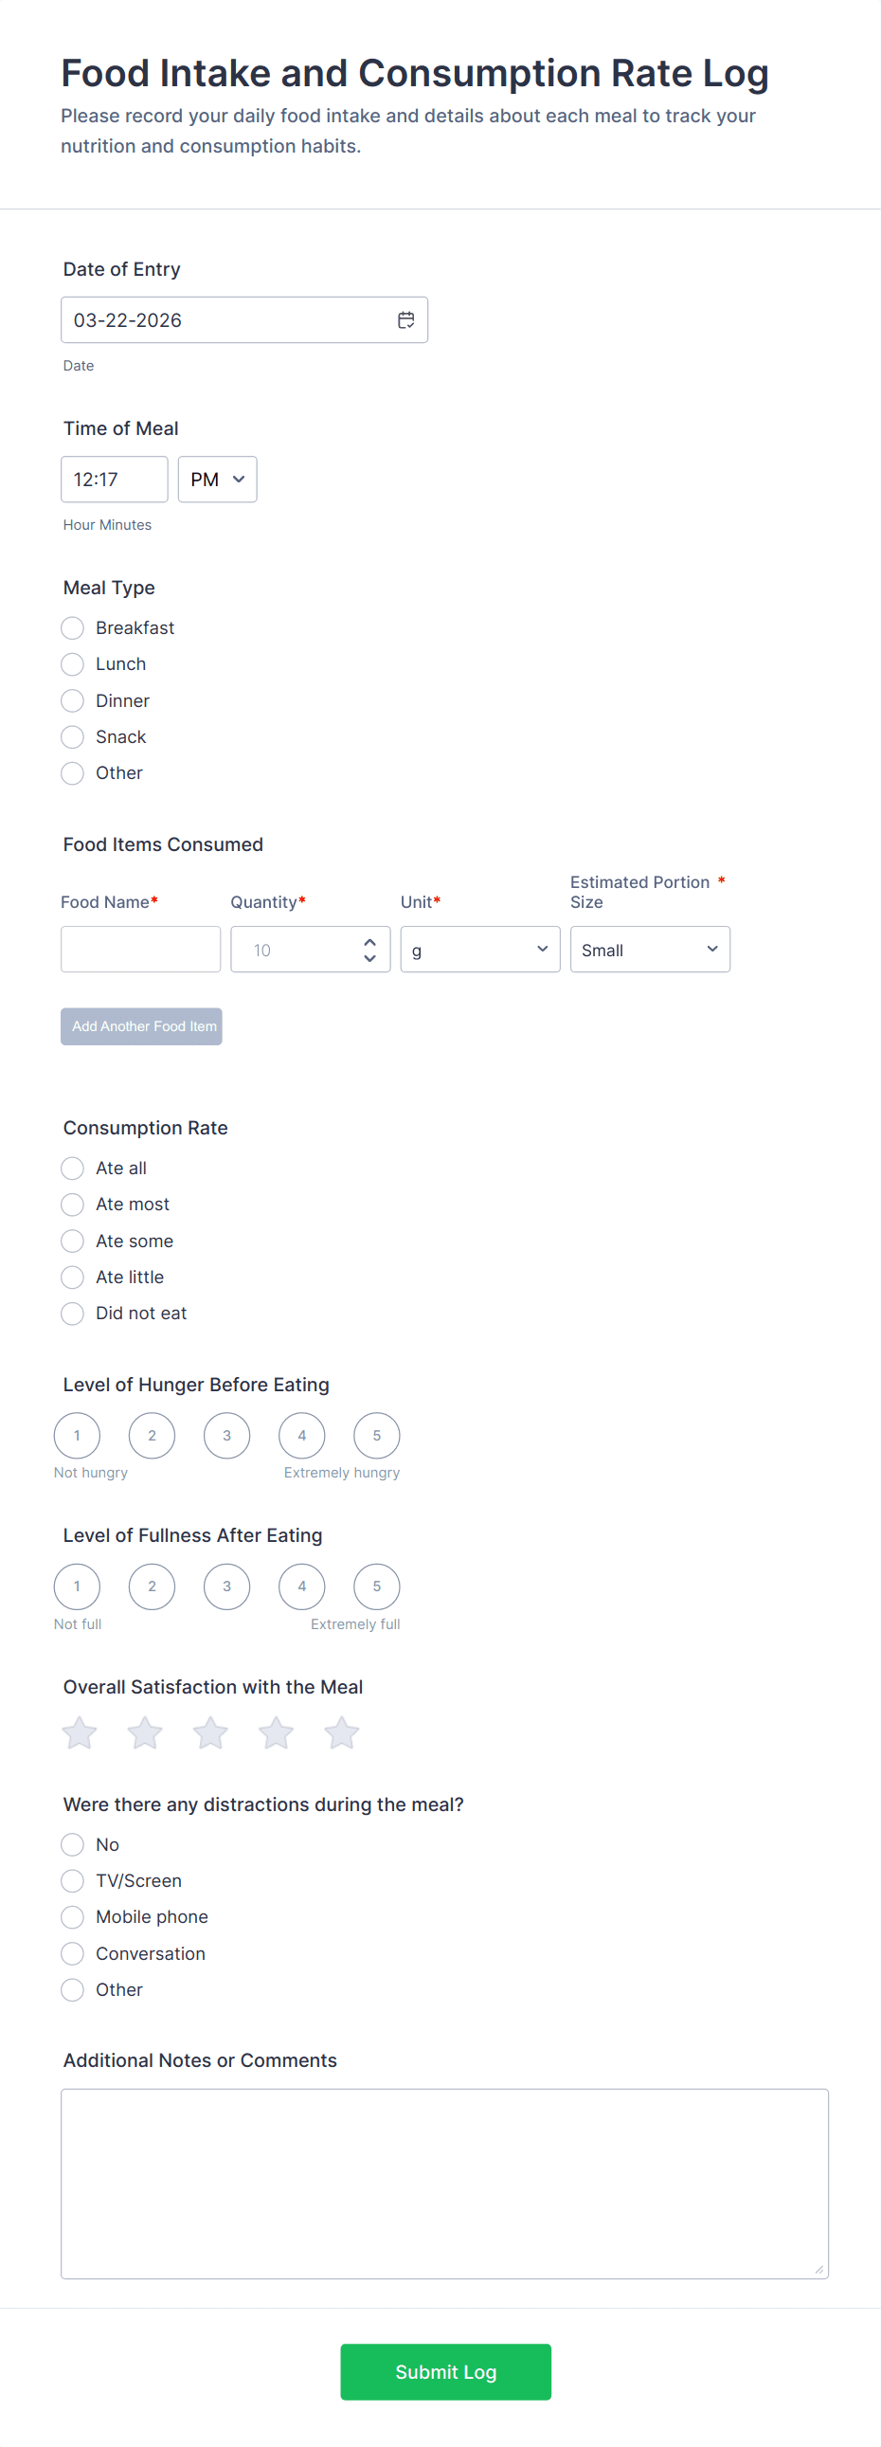
Task: Set hunger level to 1, Not hungry
Action: [x=77, y=1436]
